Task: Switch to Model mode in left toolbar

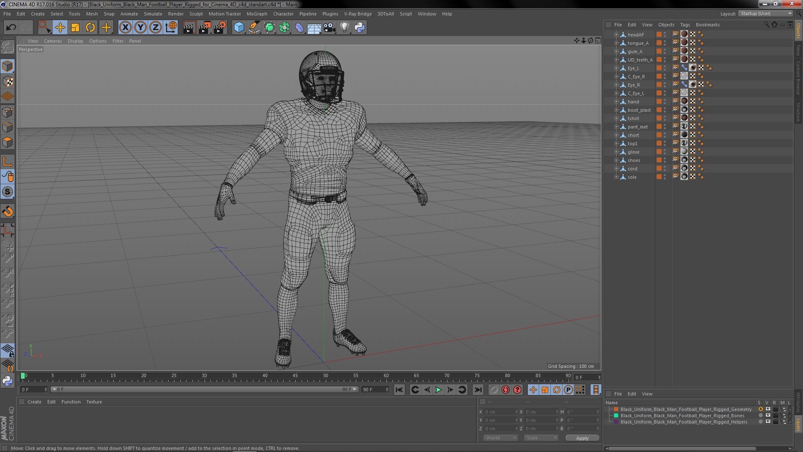Action: click(x=8, y=66)
